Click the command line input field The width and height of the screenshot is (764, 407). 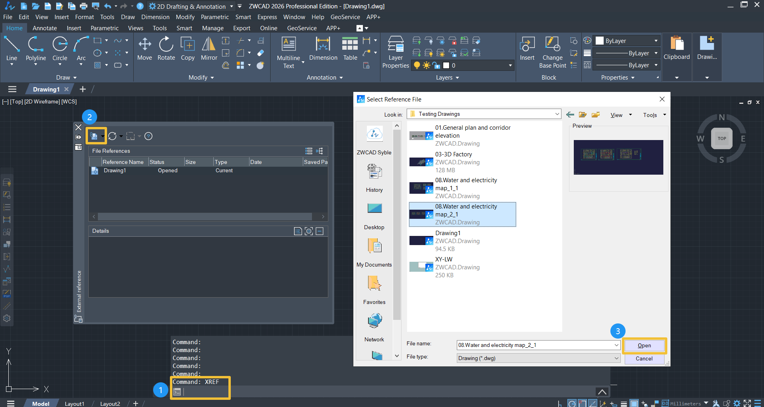[390, 392]
